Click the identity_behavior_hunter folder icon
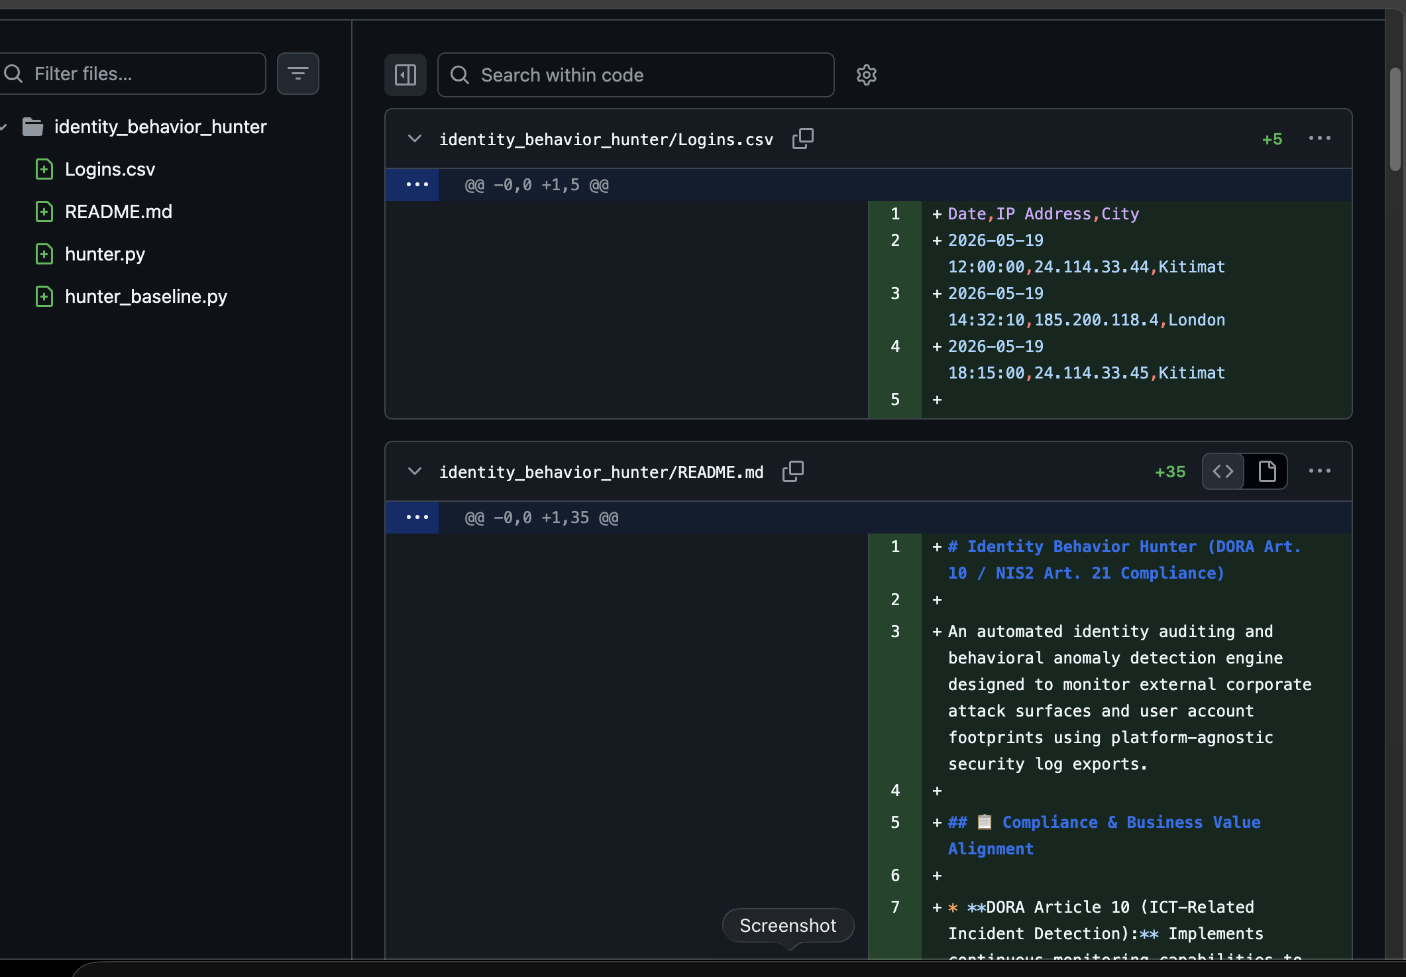This screenshot has width=1406, height=977. tap(32, 127)
